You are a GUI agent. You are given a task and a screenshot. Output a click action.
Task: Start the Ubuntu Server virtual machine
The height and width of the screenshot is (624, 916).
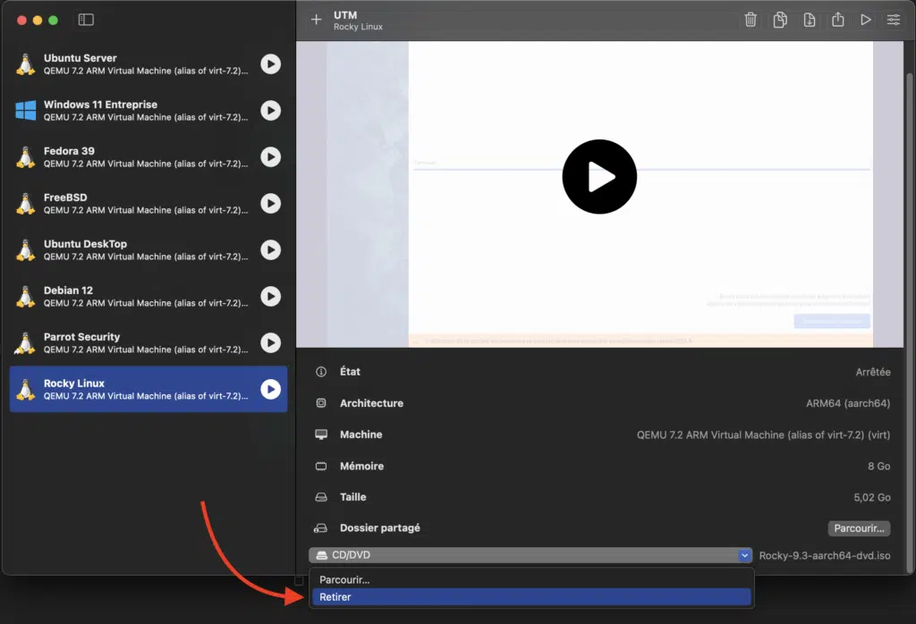tap(270, 63)
